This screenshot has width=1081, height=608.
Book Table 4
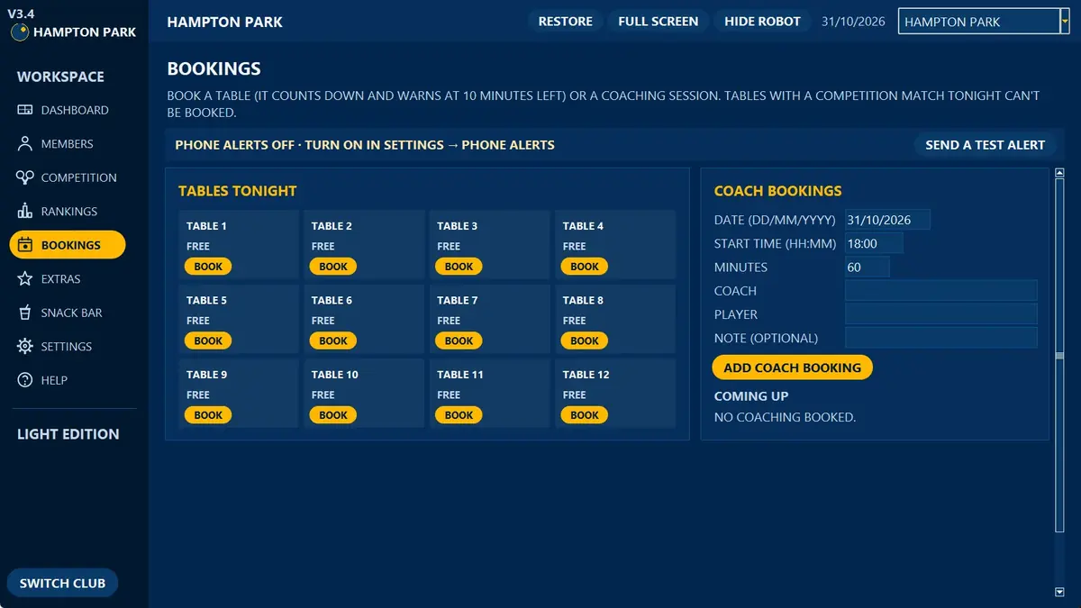tap(585, 267)
